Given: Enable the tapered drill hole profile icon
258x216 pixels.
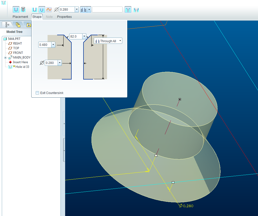Looking at the screenshot, I should click(x=42, y=9).
